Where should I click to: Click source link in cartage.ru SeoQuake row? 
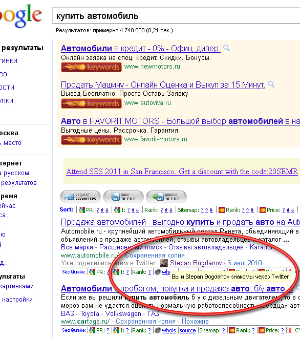pyautogui.click(x=187, y=330)
